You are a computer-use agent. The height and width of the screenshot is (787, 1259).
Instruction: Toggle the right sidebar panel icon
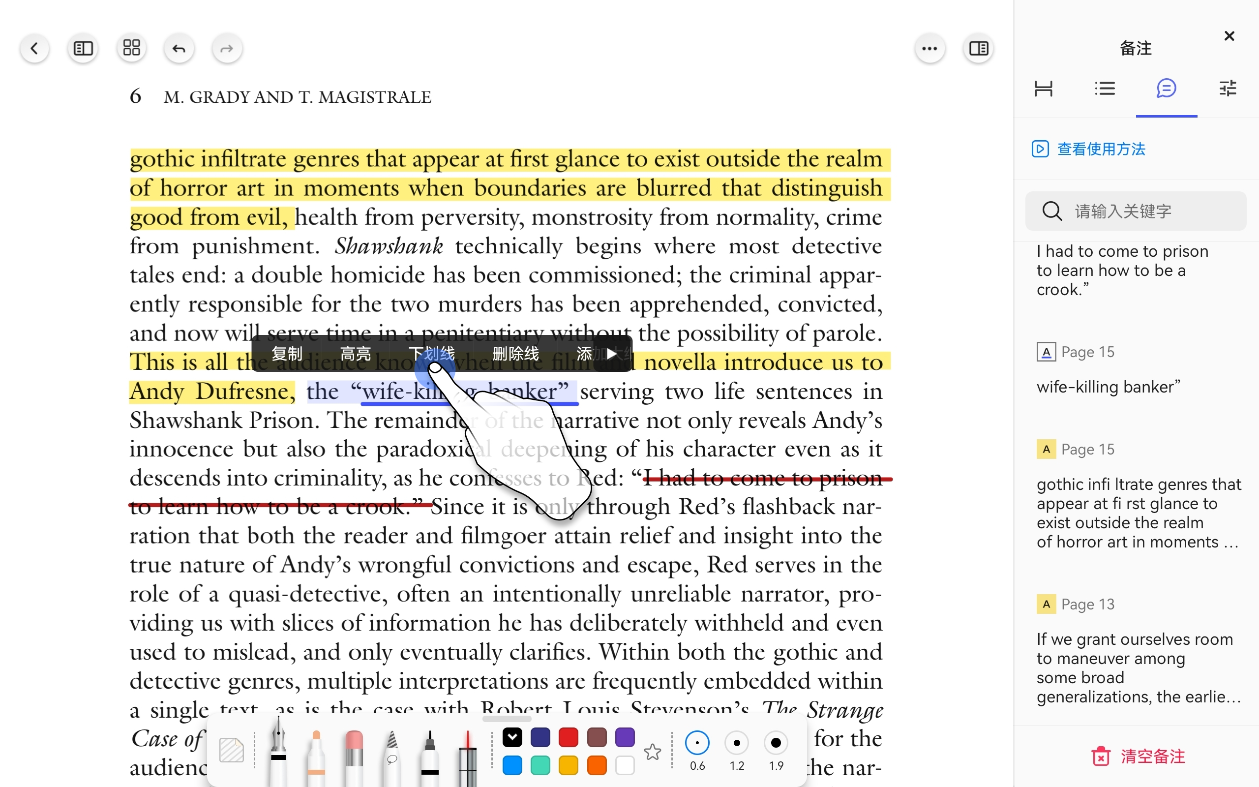(978, 48)
